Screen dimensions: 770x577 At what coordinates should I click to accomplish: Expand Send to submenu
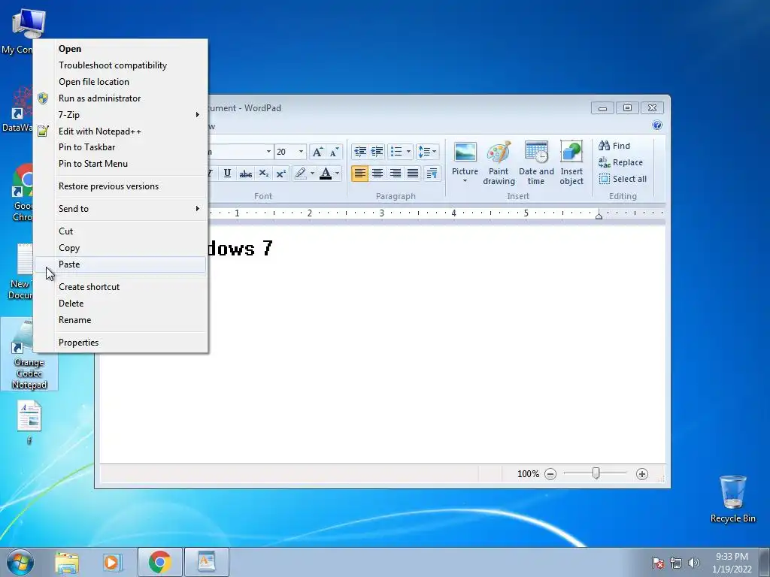pos(120,209)
